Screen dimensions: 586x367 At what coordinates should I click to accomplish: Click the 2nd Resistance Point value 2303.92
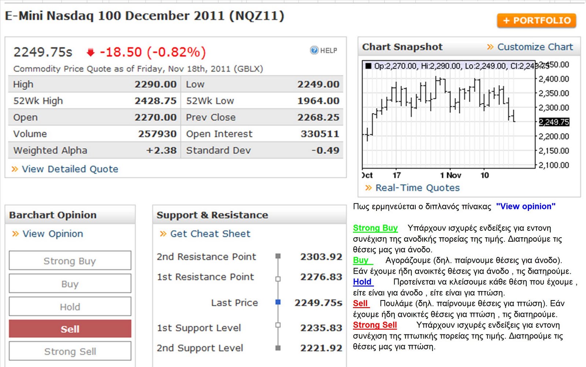pos(321,257)
